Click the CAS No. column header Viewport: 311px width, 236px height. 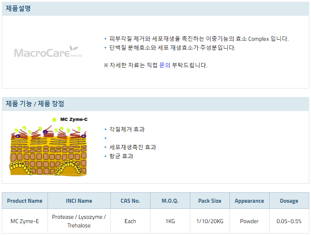[130, 201]
